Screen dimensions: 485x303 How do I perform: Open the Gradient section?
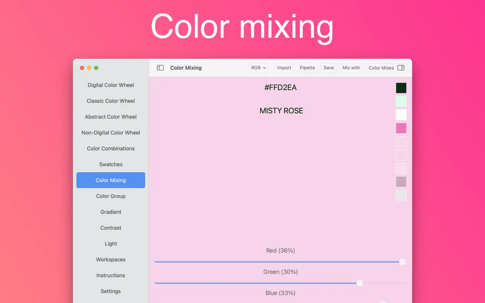(111, 212)
